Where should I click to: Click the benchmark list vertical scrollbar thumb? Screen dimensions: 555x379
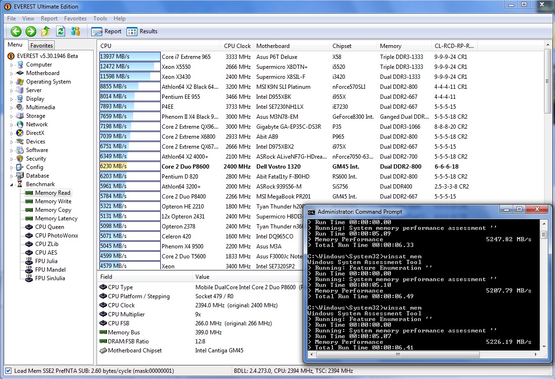(x=547, y=81)
